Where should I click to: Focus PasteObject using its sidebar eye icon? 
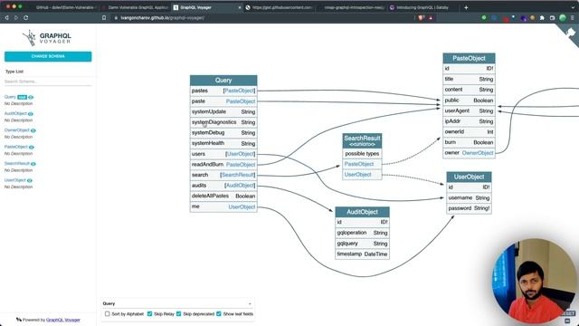tap(32, 147)
